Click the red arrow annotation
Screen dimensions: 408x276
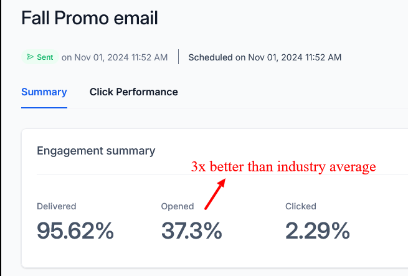(215, 194)
